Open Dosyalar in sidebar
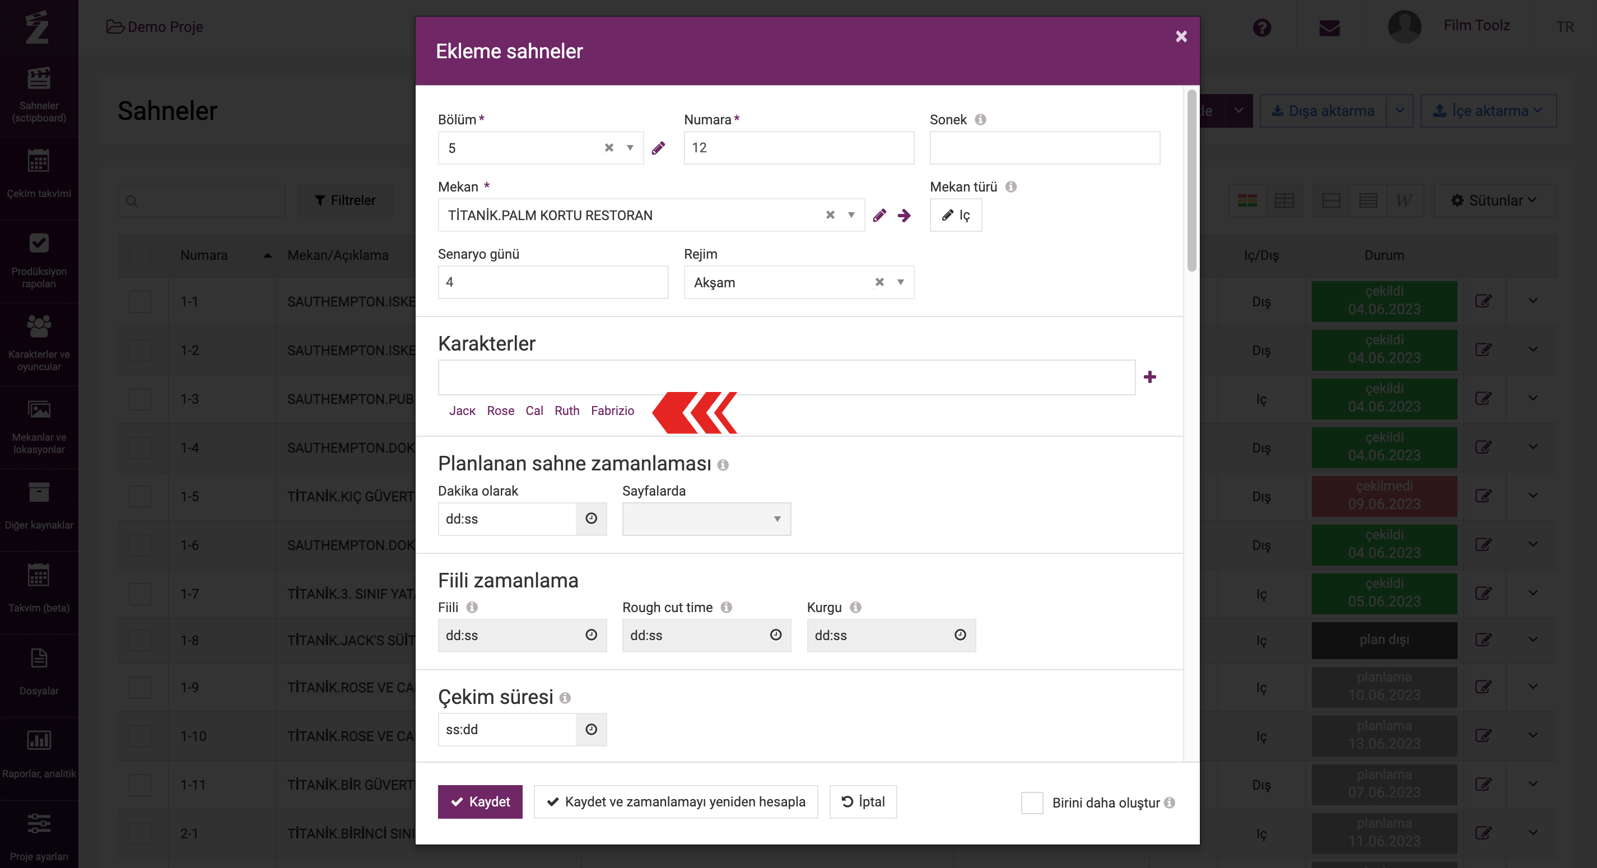The width and height of the screenshot is (1597, 868). [39, 676]
